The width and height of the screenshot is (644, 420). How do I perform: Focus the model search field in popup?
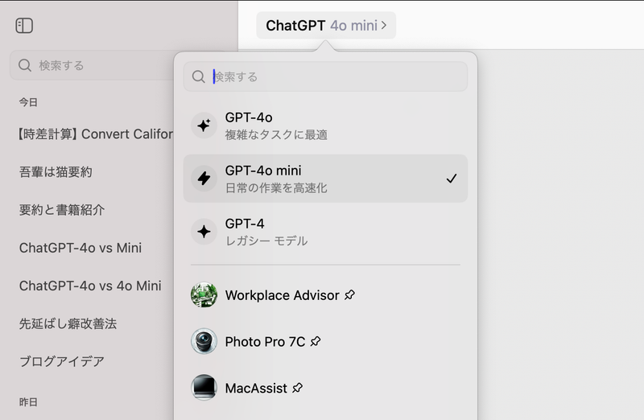[x=325, y=76]
